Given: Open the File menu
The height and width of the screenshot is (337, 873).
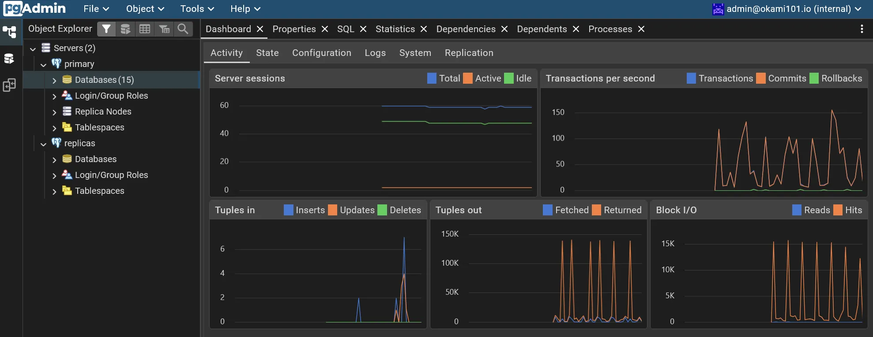Looking at the screenshot, I should [x=96, y=9].
